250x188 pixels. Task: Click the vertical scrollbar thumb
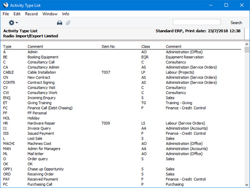(247, 50)
